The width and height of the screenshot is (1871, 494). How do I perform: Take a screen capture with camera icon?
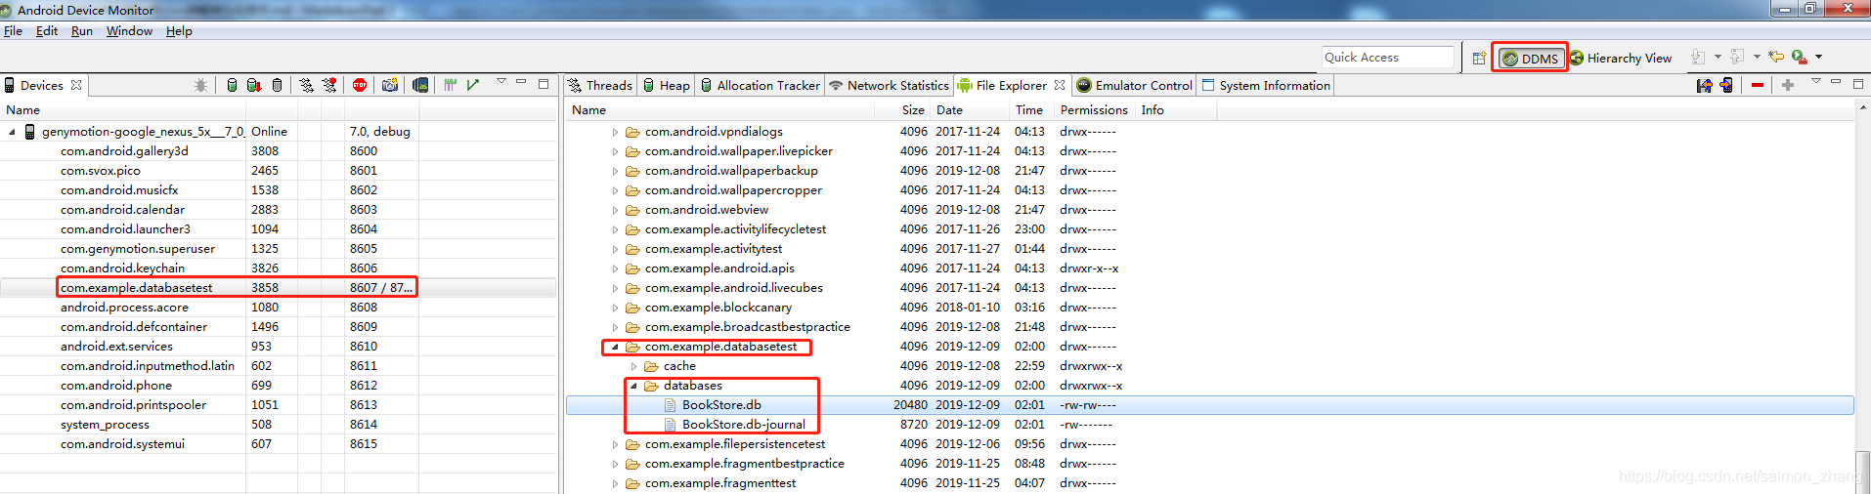pos(390,85)
